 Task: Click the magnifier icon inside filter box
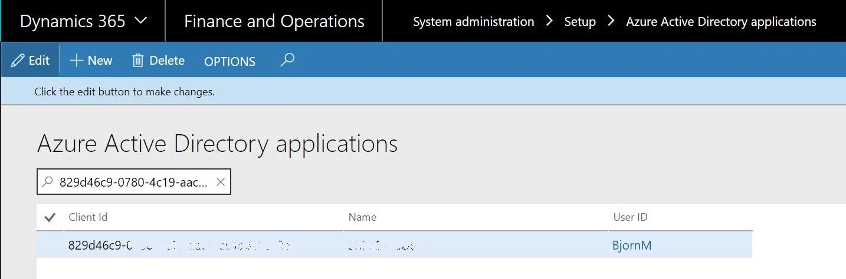pyautogui.click(x=48, y=182)
